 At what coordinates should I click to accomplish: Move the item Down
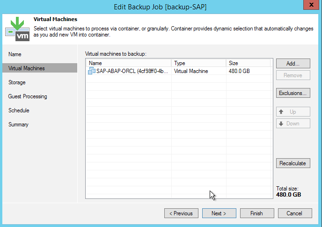(x=293, y=124)
